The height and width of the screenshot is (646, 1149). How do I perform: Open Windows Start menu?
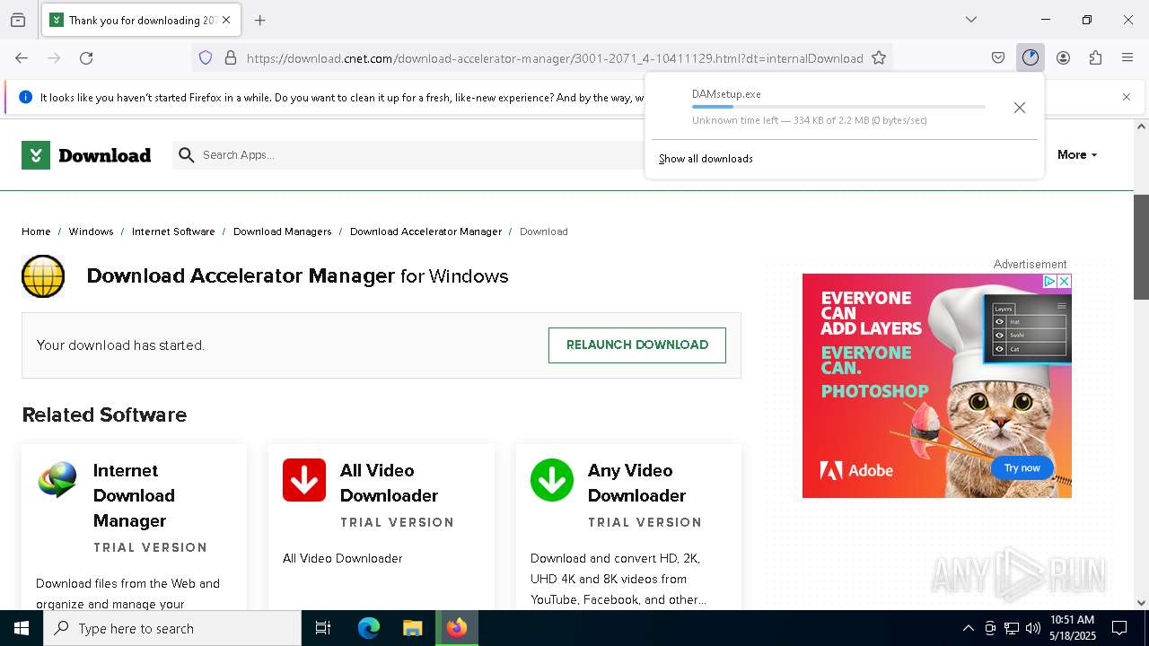tap(22, 628)
